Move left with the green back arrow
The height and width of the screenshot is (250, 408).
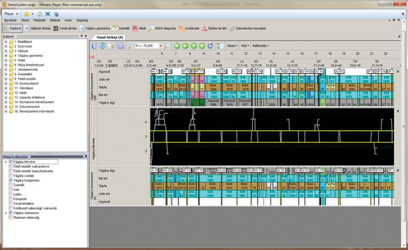tap(185, 46)
